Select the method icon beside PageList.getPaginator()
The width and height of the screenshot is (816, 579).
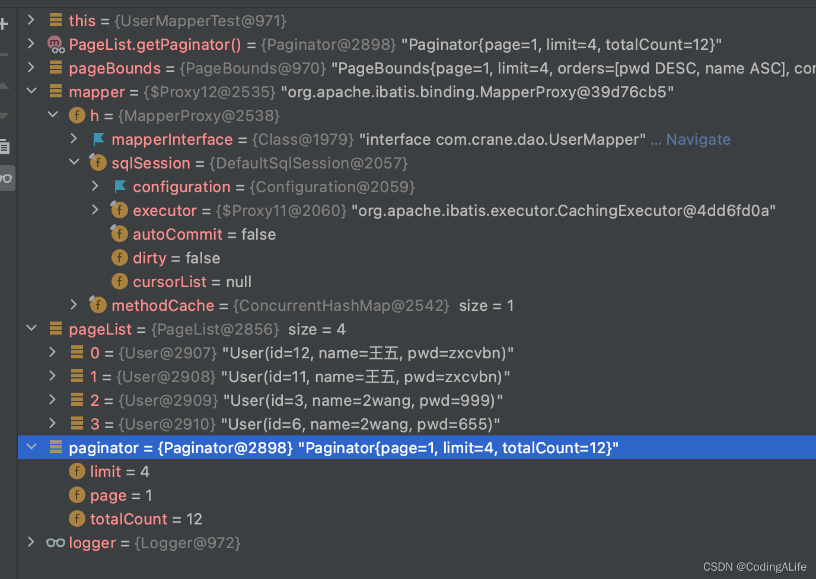click(x=55, y=44)
